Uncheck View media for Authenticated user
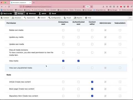 (x=78, y=61)
